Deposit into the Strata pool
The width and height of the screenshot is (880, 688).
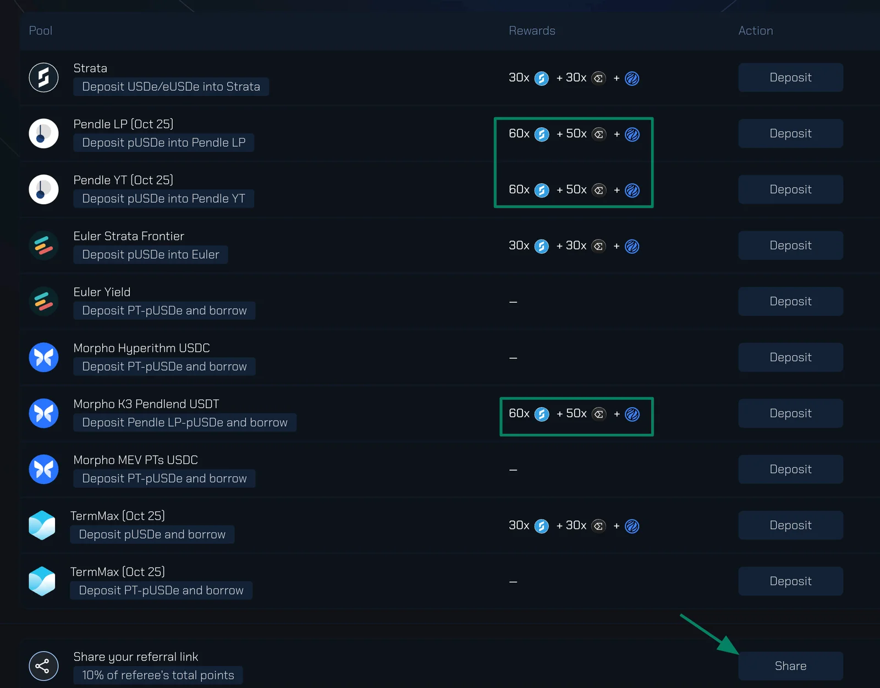tap(790, 78)
